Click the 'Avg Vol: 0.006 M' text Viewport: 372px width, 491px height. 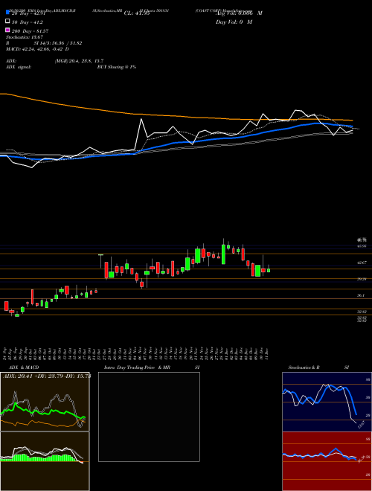(239, 13)
